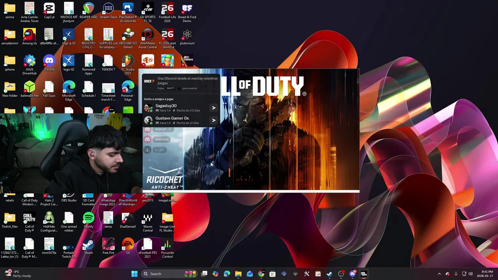Open the Free Fire desktop icon
The image size is (498, 280).
[108, 246]
